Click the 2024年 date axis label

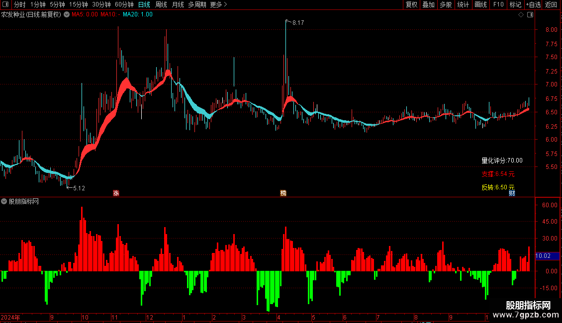tap(10, 317)
